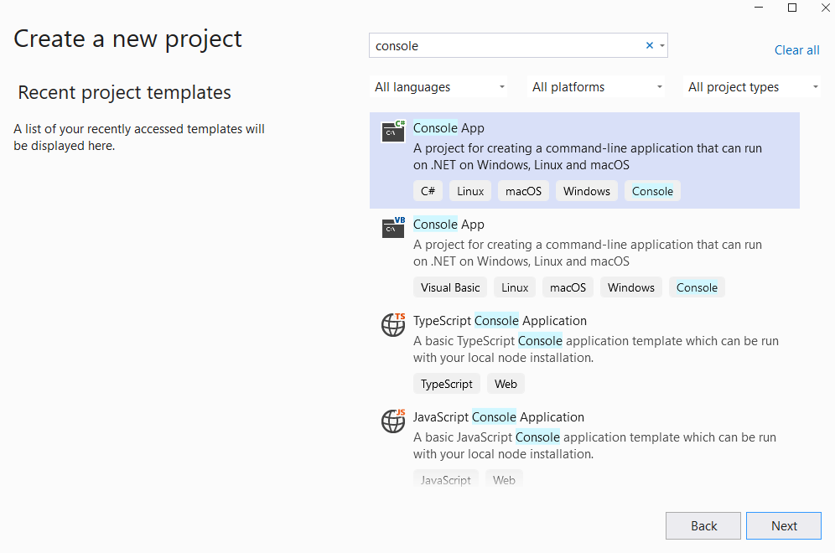The width and height of the screenshot is (835, 553).
Task: Click the Back button
Action: (703, 525)
